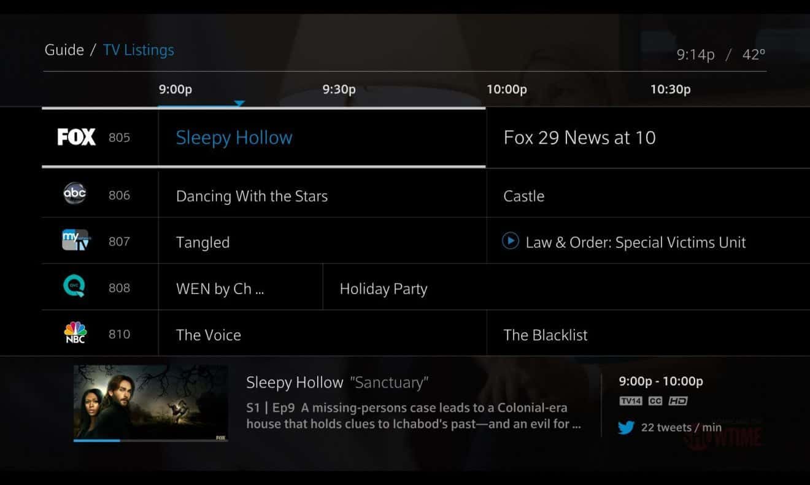Click the Sleepy Hollow preview thumbnail
Screen dimensions: 810x485
click(x=151, y=402)
